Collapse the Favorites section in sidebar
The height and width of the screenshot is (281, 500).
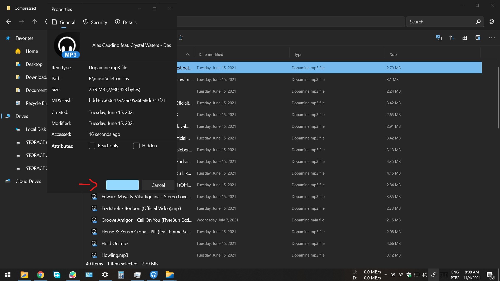(24, 38)
